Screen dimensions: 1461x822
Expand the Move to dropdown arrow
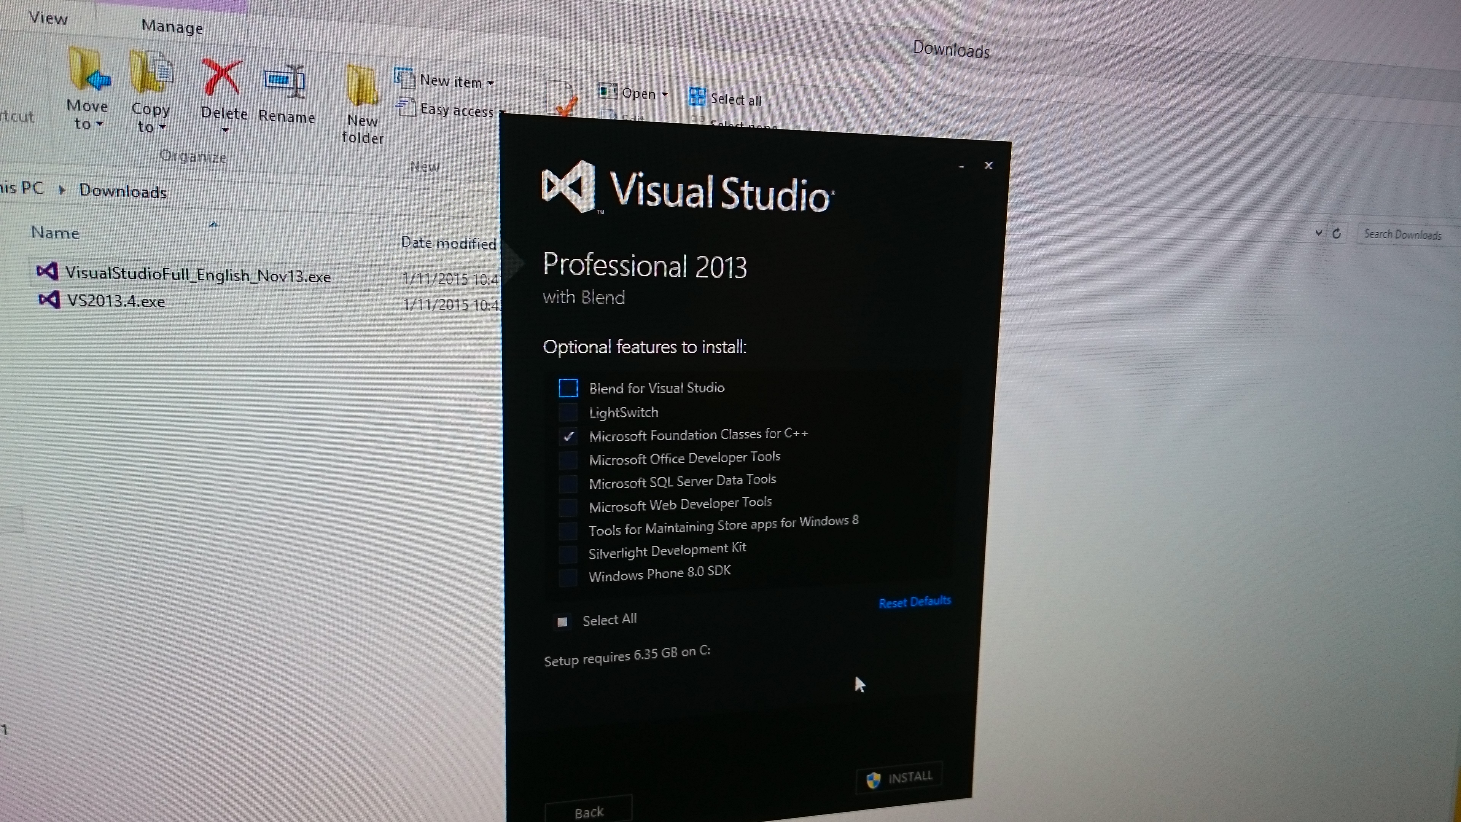coord(100,124)
